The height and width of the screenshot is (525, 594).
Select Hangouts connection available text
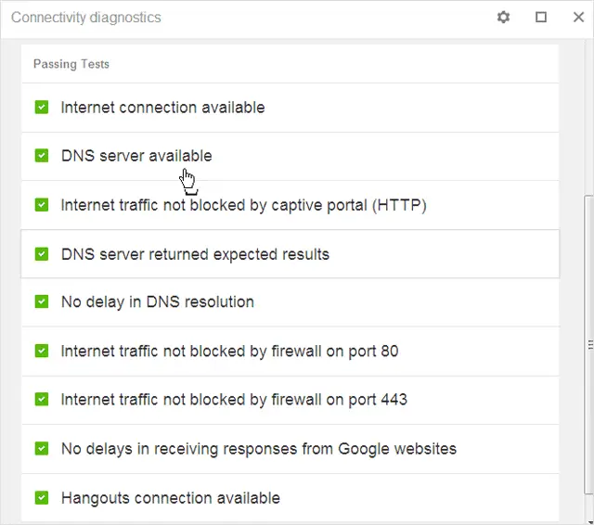(171, 498)
